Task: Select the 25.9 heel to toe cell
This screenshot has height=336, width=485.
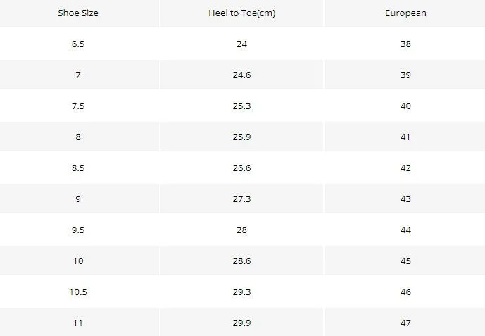Action: click(241, 137)
